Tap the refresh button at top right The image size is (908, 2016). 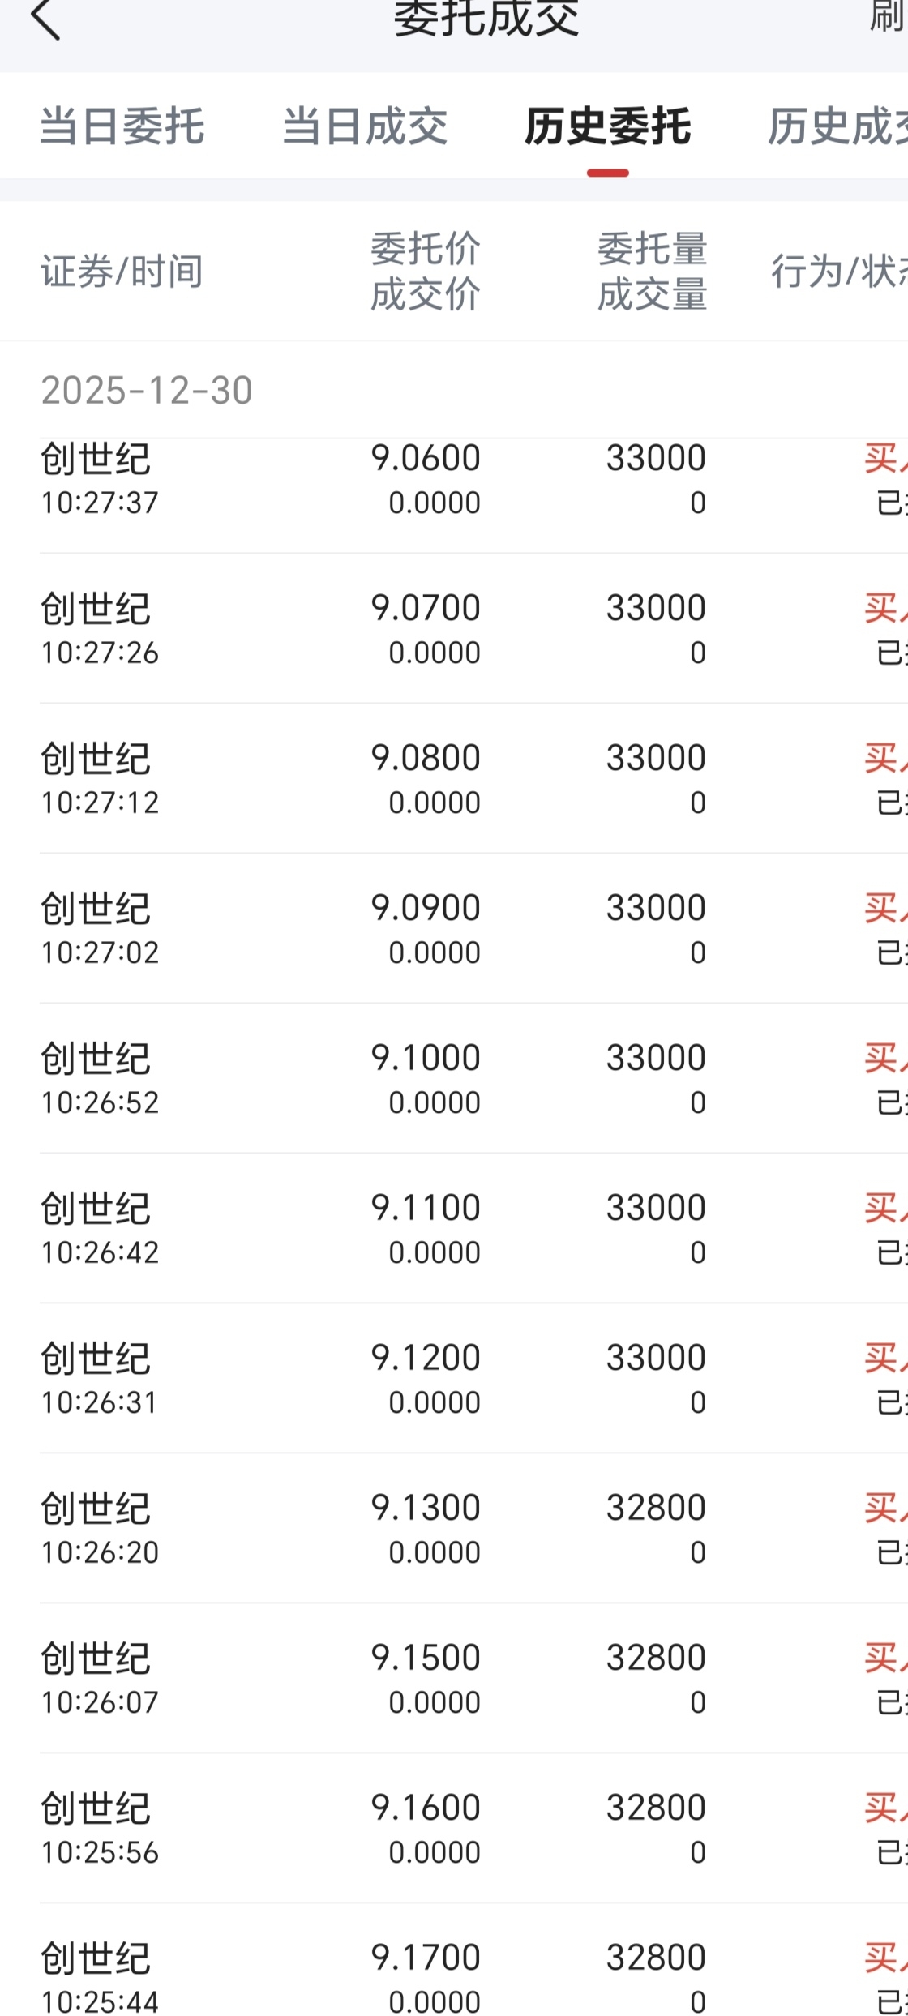coord(888,16)
